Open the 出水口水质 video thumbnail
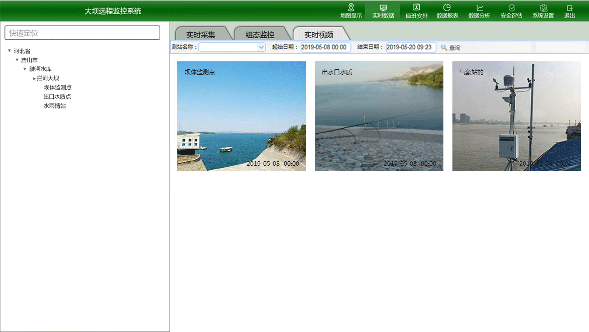 tap(379, 116)
